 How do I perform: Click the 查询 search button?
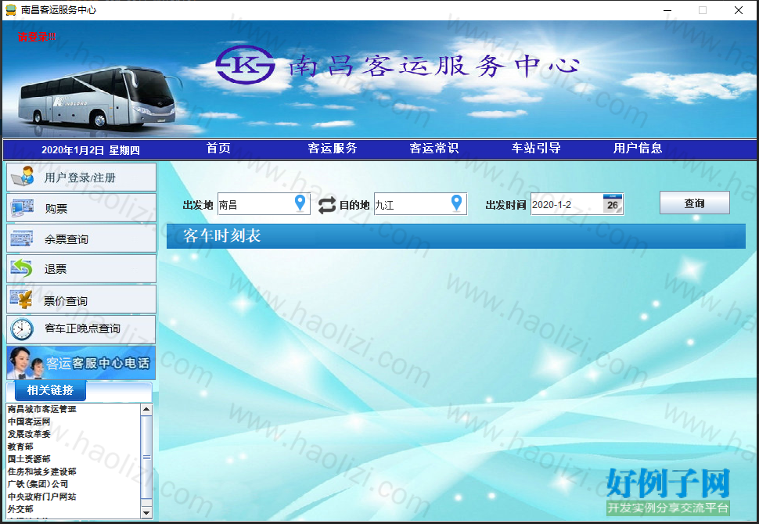(x=695, y=203)
